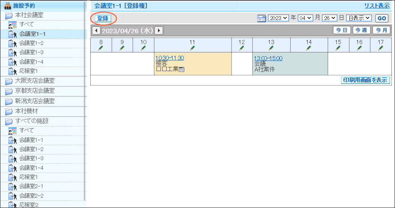
Task: Open the 日表示 view mode dropdown
Action: (358, 18)
